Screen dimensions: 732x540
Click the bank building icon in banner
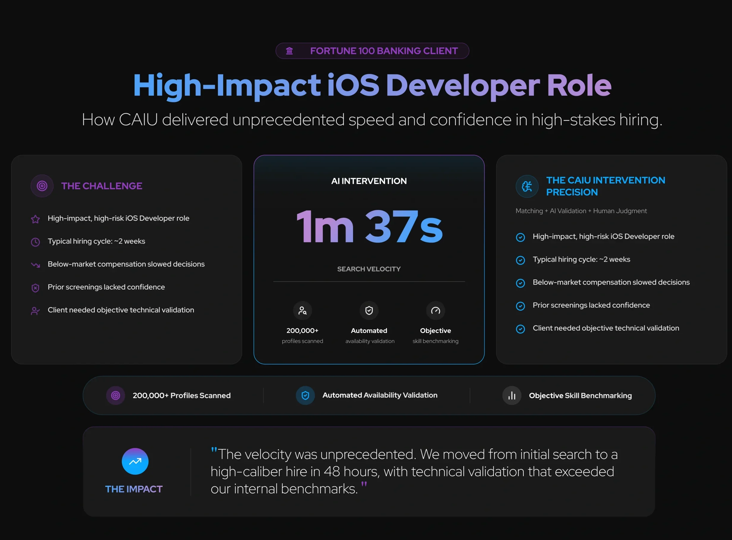289,51
